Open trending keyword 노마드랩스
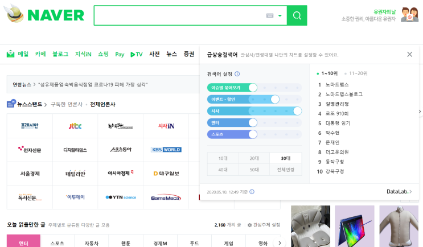423x247 pixels. [337, 85]
